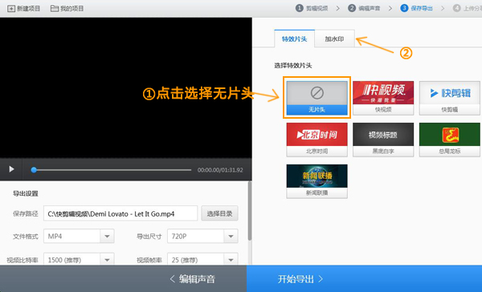Open the 导出尺寸 720P dropdown
The width and height of the screenshot is (482, 292).
coord(202,236)
